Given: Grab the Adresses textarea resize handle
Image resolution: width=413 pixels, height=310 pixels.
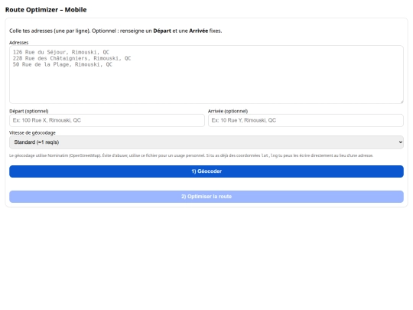Looking at the screenshot, I should [x=402, y=102].
